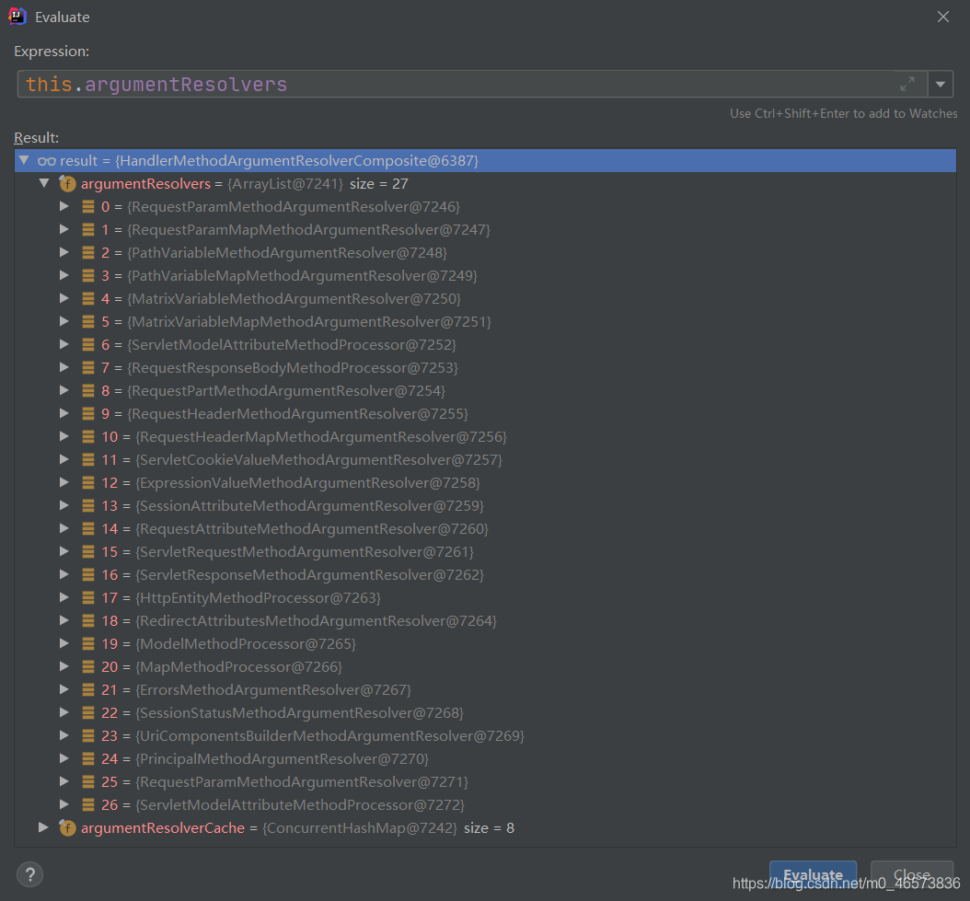Select row RedirectAttributesMethodArgumentResolver@7264
The height and width of the screenshot is (901, 970).
click(x=485, y=620)
